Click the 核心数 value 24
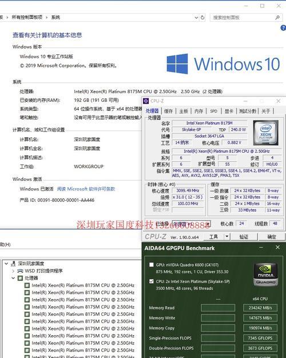286x358 pixels. click(x=241, y=224)
